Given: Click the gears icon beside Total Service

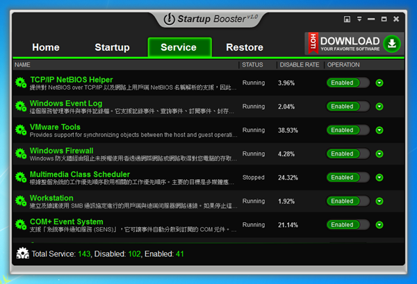Looking at the screenshot, I should [x=23, y=253].
